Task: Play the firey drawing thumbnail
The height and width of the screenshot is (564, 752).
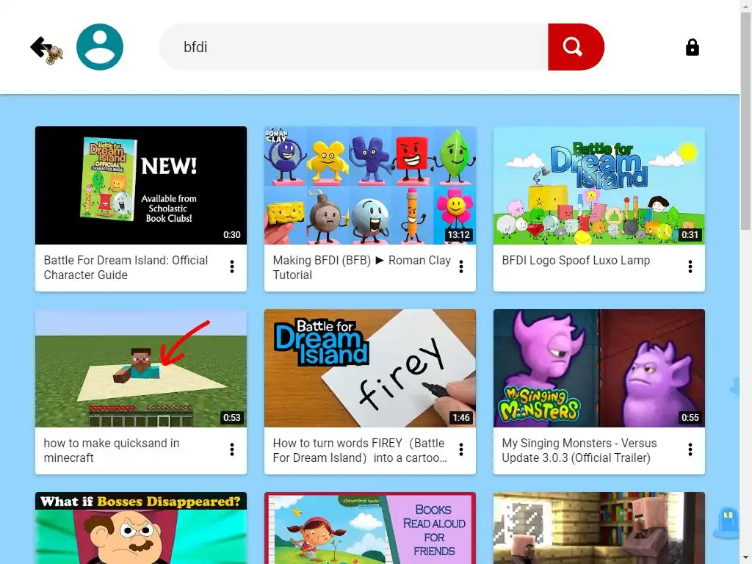Action: click(x=370, y=369)
